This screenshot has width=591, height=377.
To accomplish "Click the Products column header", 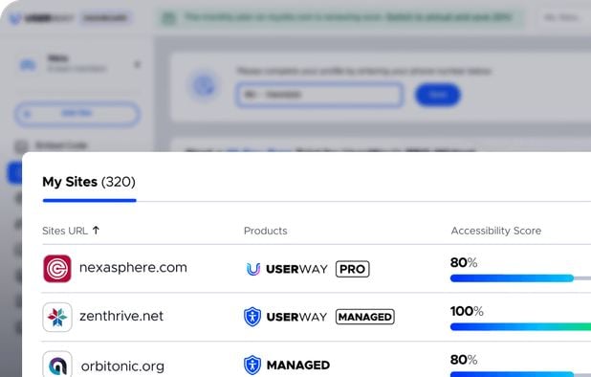I will click(x=265, y=231).
